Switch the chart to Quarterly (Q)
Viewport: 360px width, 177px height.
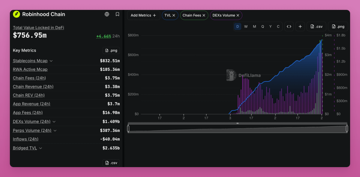click(262, 26)
